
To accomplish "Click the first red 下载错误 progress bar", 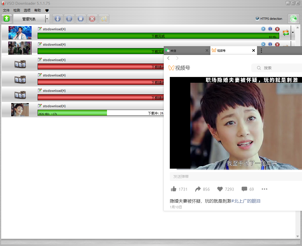I will [x=101, y=67].
